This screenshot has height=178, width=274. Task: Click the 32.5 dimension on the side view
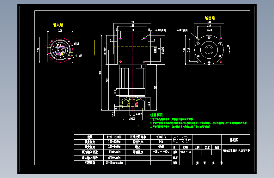pos(115,92)
